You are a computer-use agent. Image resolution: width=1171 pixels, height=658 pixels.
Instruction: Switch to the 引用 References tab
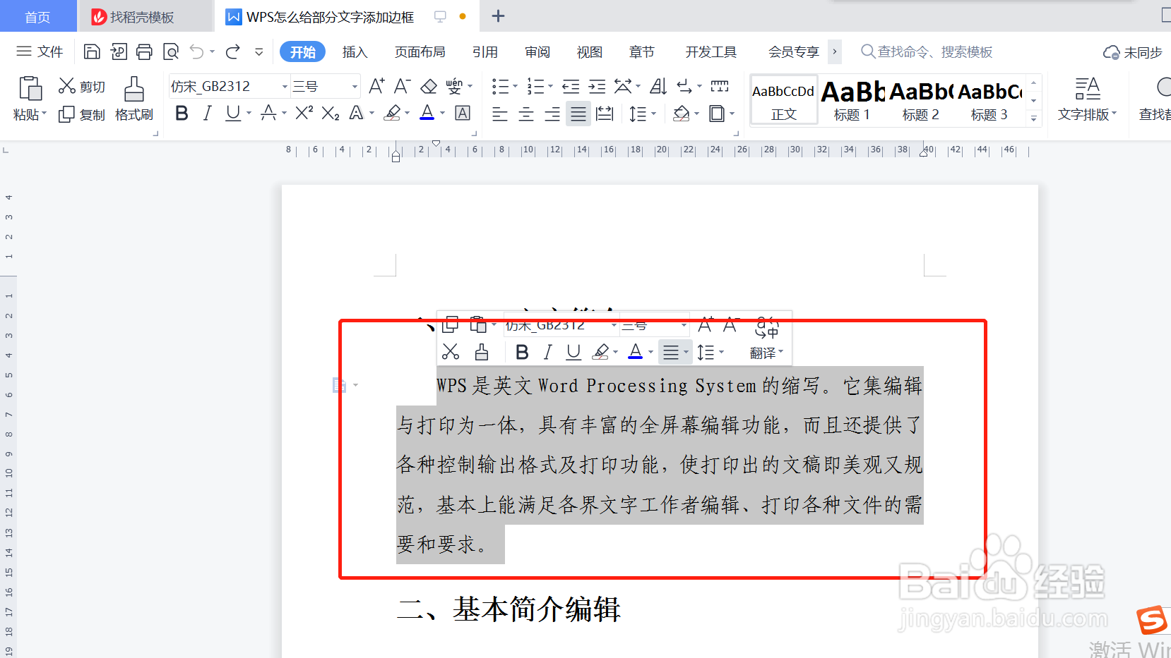485,52
